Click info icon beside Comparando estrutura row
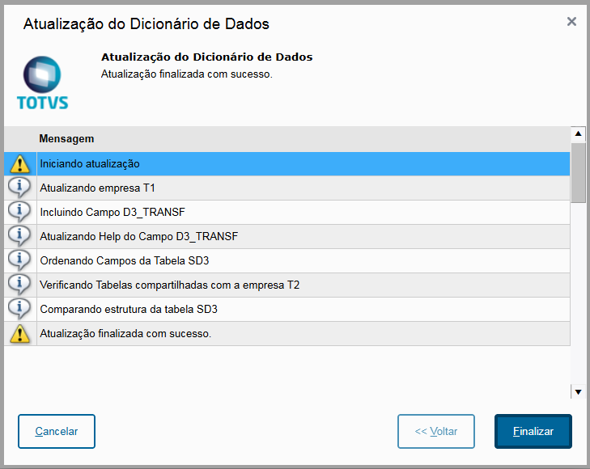The height and width of the screenshot is (469, 590). [x=19, y=309]
